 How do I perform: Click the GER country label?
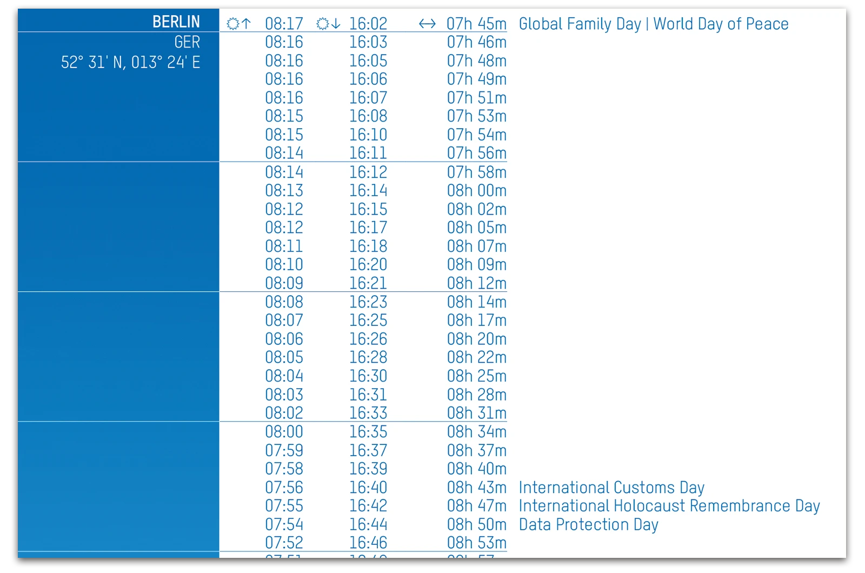point(187,42)
